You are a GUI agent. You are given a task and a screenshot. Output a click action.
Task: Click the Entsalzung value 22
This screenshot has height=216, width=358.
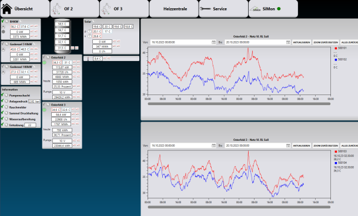[30, 125]
